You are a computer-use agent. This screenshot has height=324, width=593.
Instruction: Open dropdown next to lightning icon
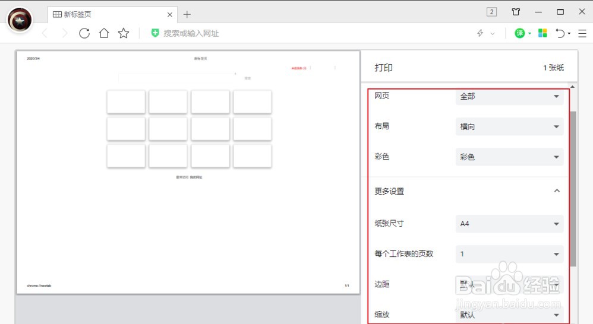coord(493,34)
